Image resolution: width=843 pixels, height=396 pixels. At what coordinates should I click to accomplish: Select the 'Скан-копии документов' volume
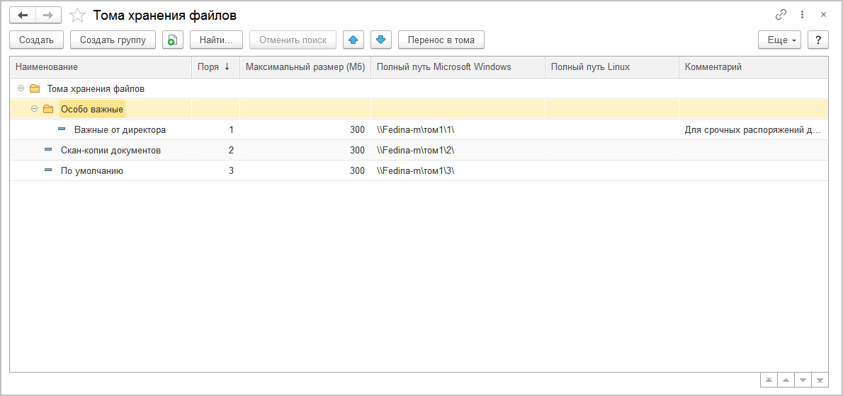pyautogui.click(x=111, y=151)
